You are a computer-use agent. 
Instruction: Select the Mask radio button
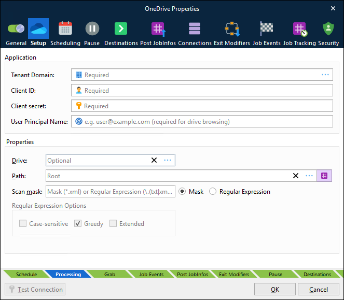[182, 191]
